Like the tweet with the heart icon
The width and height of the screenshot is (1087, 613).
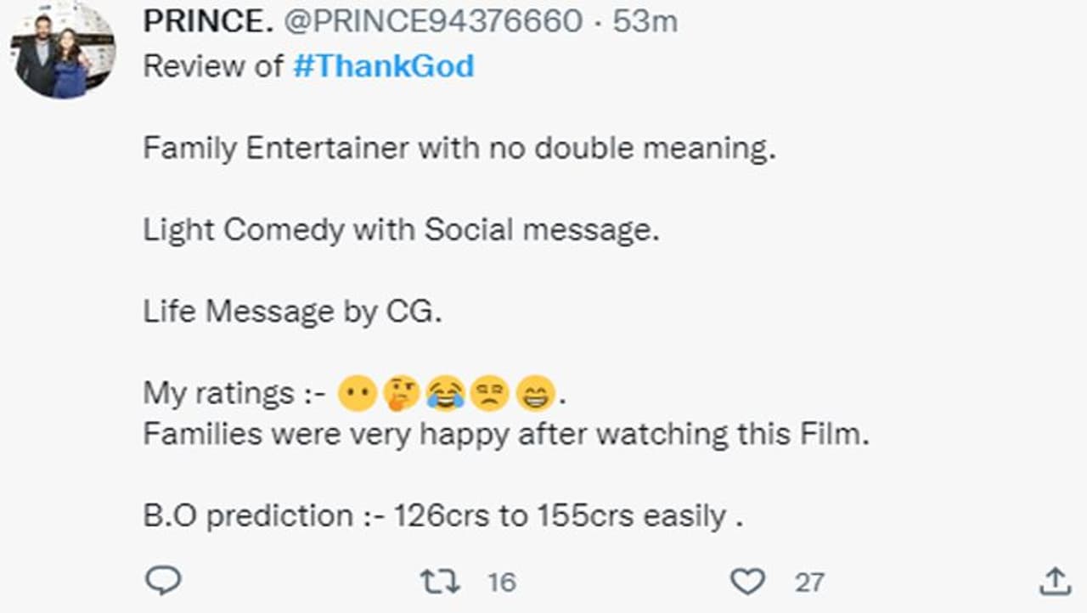(x=747, y=582)
